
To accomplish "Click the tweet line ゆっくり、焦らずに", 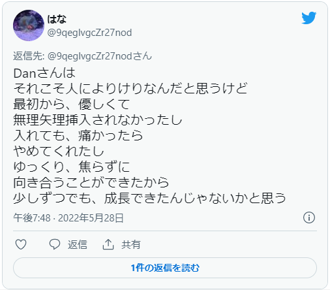I will [72, 167].
